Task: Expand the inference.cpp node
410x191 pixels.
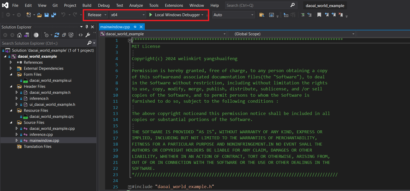Action: (17, 135)
